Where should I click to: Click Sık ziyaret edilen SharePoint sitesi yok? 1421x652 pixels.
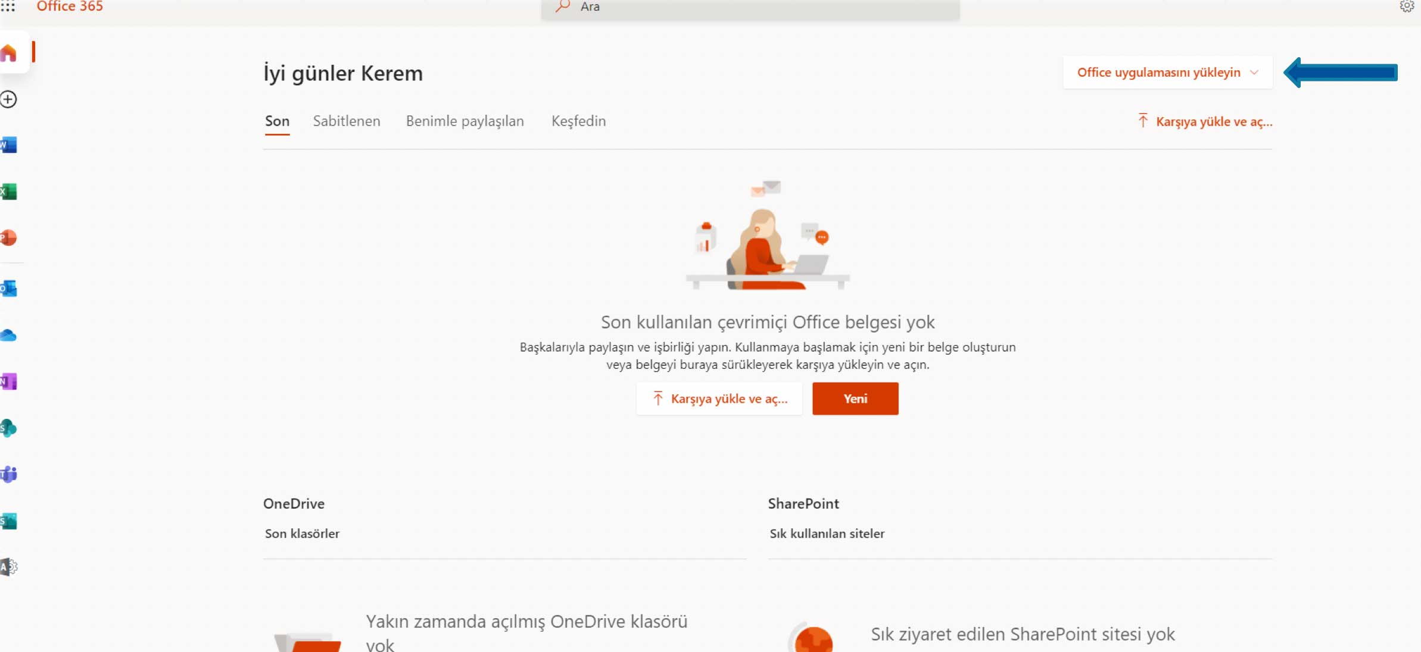[1023, 634]
